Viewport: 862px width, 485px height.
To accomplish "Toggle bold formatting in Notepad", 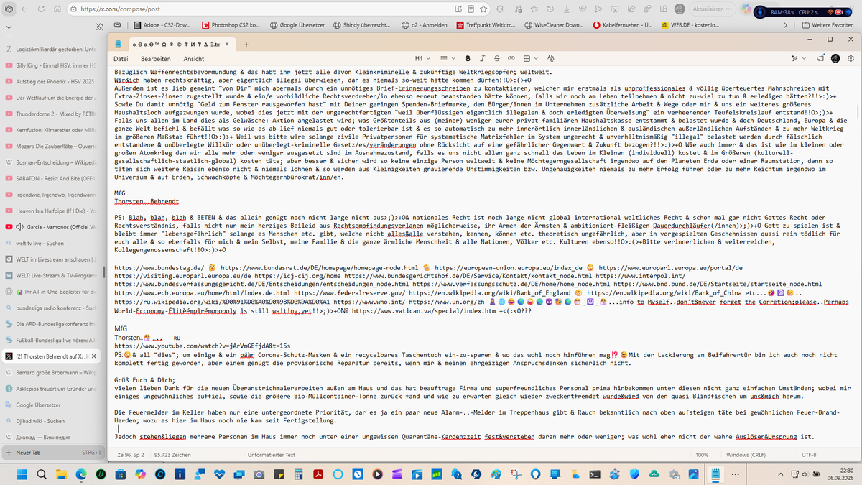I will click(468, 58).
